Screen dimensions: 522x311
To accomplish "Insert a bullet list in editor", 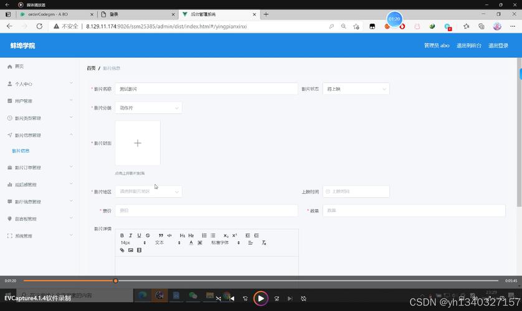I will coord(213,235).
